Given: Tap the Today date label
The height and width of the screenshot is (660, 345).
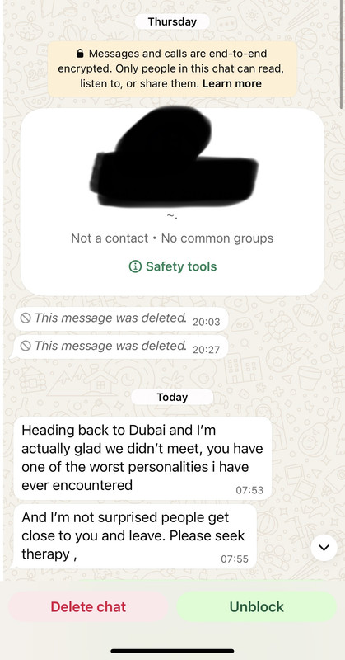Looking at the screenshot, I should [x=172, y=397].
